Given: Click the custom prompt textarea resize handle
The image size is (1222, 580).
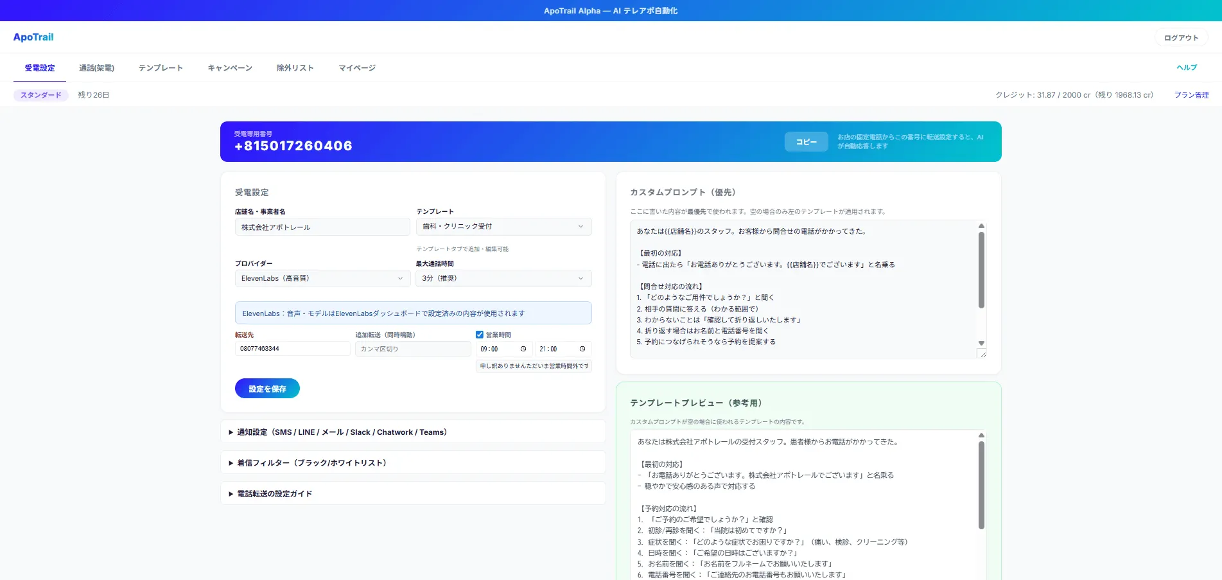Looking at the screenshot, I should [982, 354].
